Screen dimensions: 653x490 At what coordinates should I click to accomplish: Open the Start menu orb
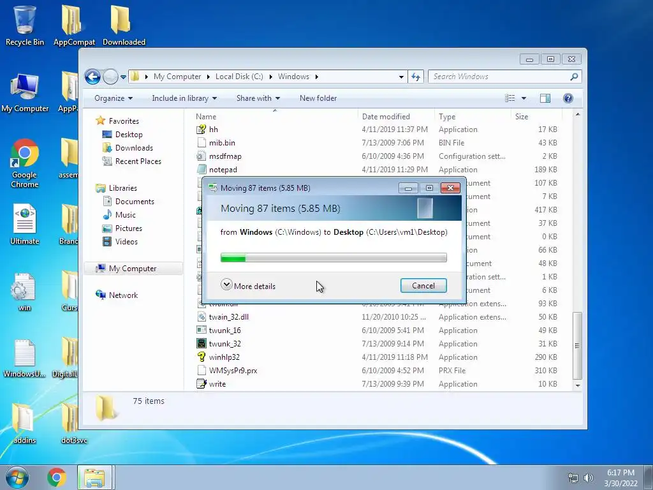(17, 477)
